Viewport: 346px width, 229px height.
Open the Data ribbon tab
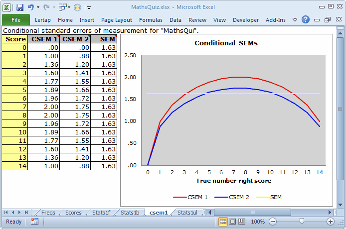click(x=175, y=20)
